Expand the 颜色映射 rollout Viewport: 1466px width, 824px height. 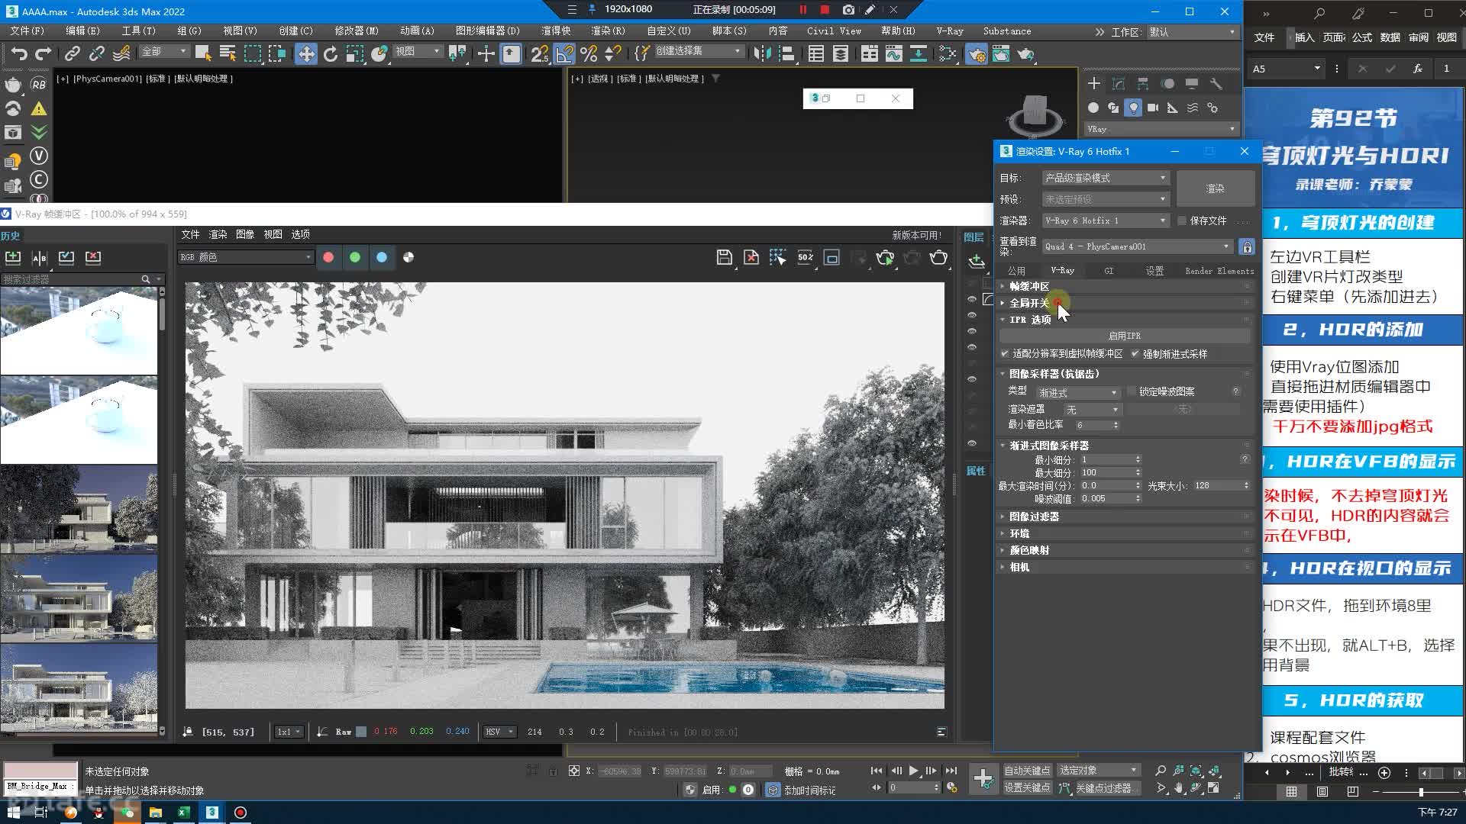point(1126,550)
